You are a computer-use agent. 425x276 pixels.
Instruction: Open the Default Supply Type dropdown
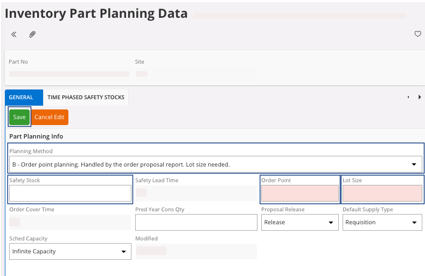382,222
